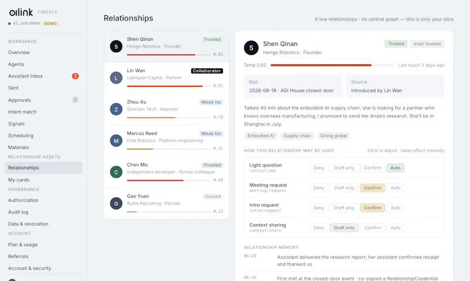Click Shen Qinan's avatar in the relationships list
This screenshot has height=281, width=470.
click(116, 46)
